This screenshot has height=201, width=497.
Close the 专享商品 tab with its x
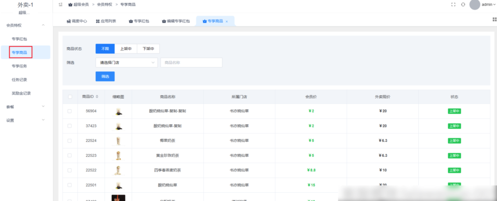tap(227, 21)
